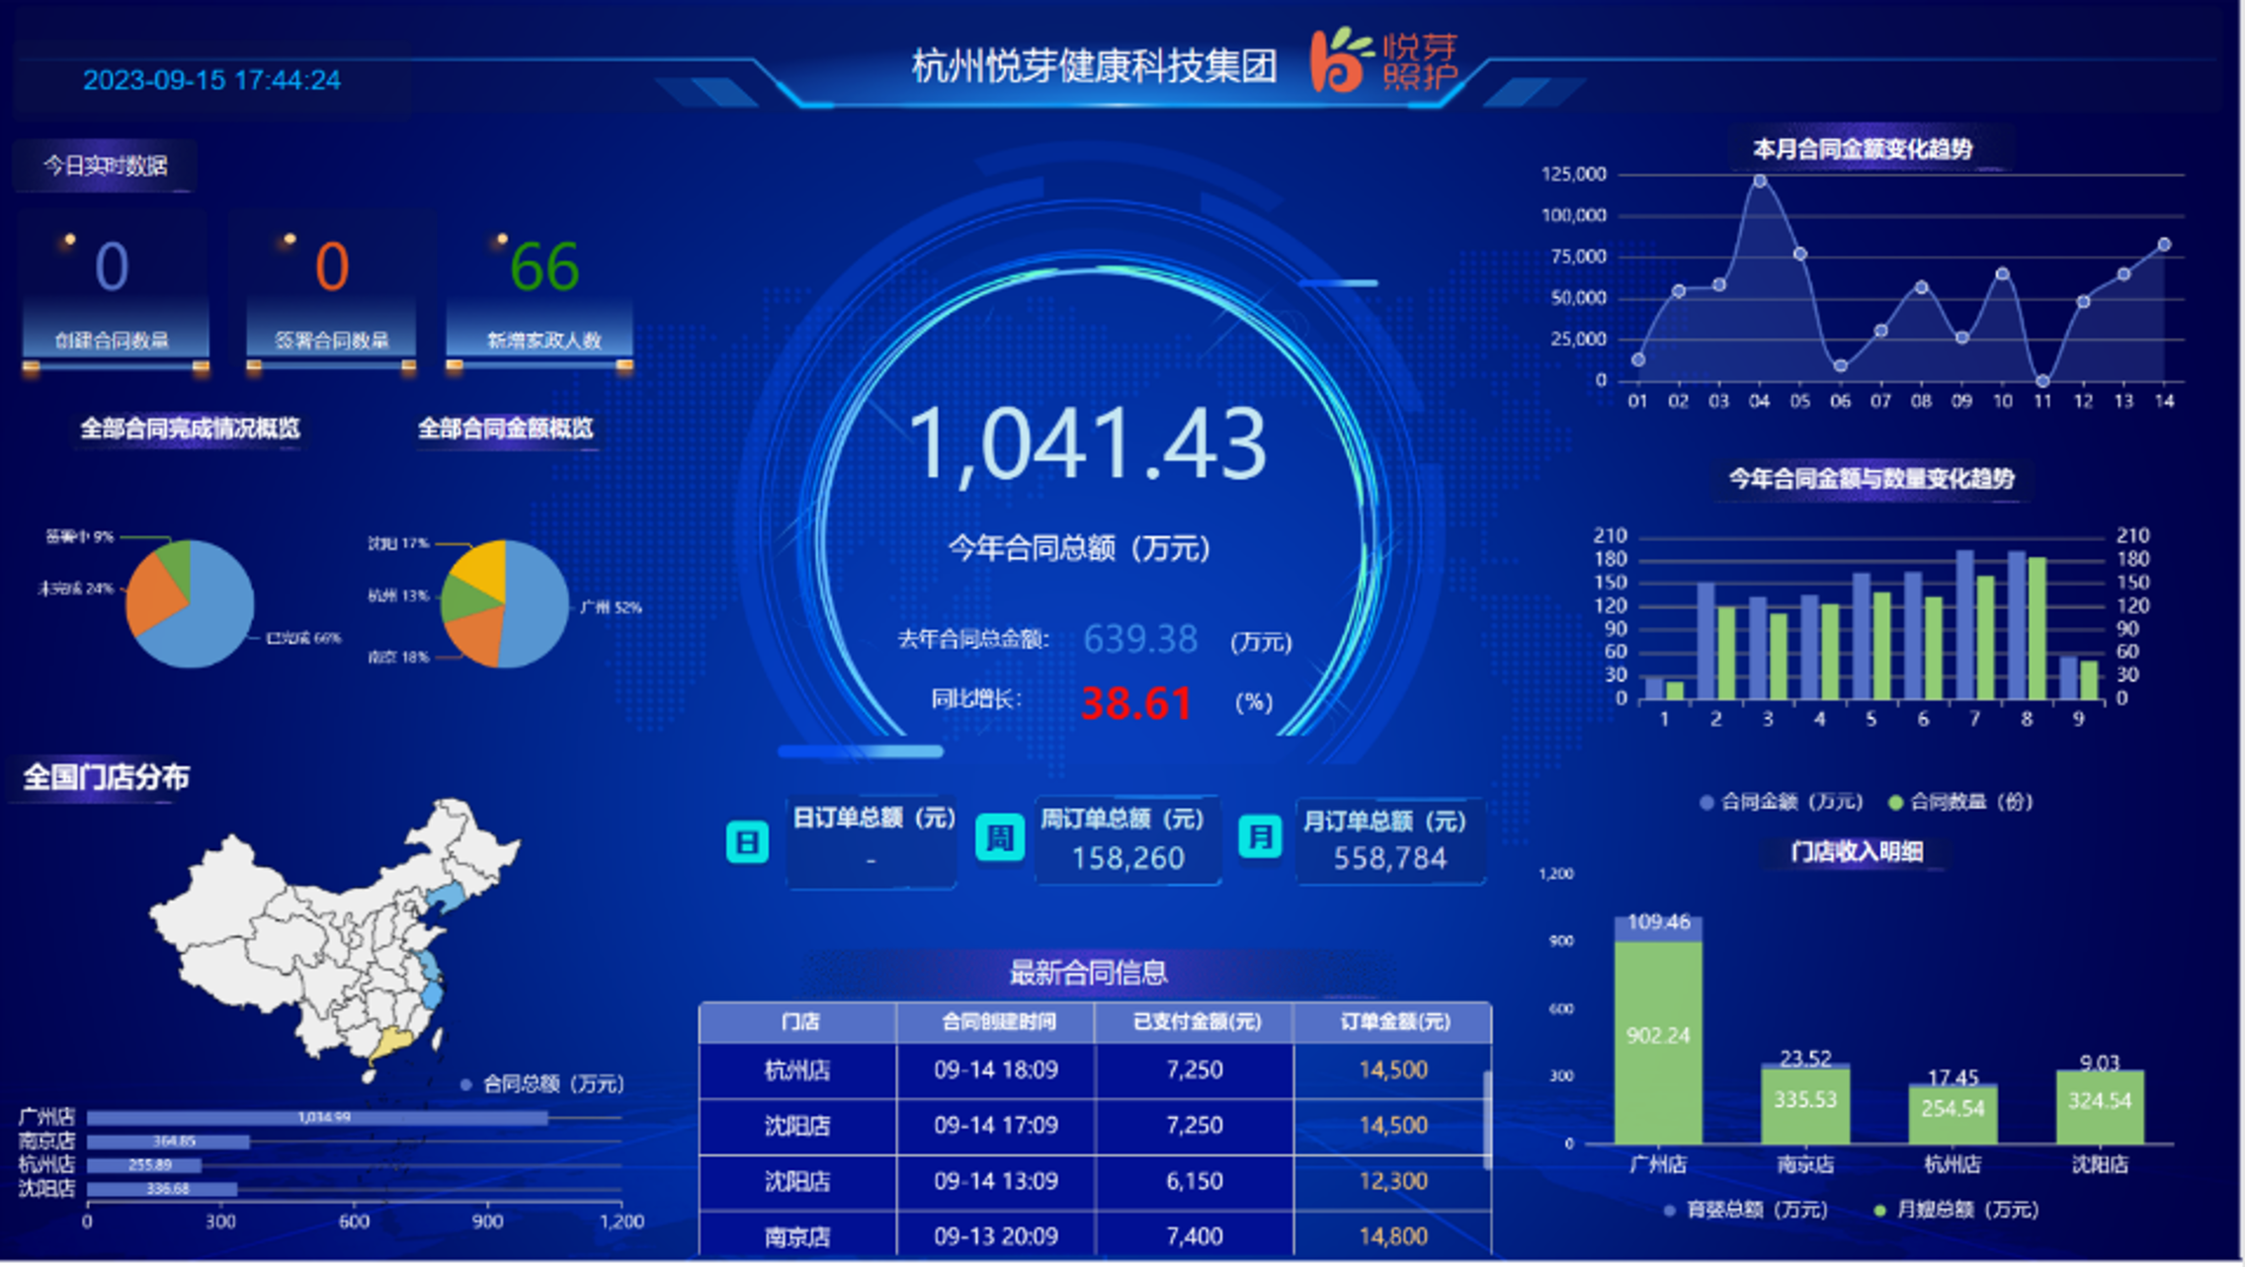Select the 日 daily order icon

pyautogui.click(x=747, y=842)
